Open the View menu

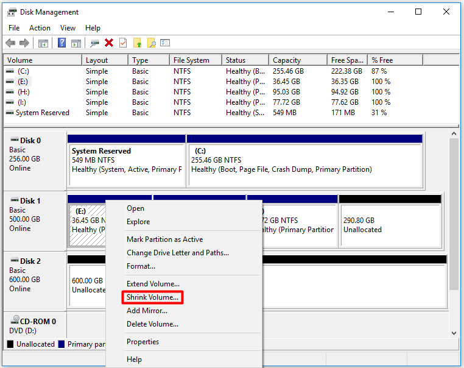tap(68, 28)
